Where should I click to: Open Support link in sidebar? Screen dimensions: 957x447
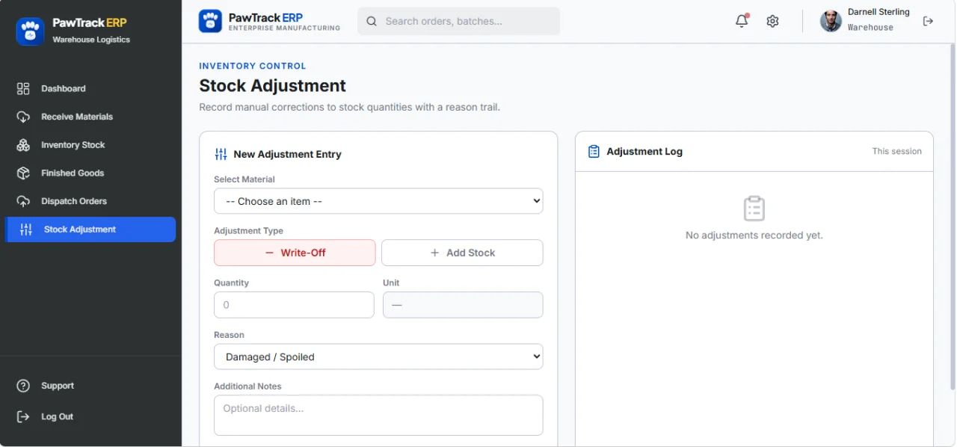(x=90, y=386)
